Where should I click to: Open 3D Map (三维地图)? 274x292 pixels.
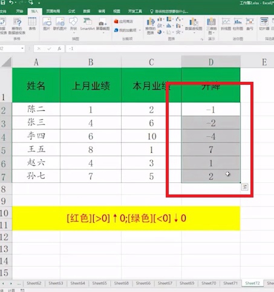click(211, 26)
